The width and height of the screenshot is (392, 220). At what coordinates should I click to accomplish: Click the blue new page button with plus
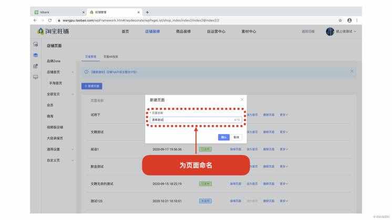click(x=92, y=86)
